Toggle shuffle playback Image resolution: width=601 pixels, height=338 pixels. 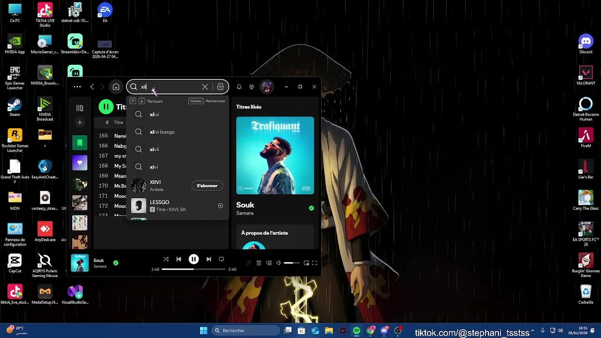coord(166,259)
